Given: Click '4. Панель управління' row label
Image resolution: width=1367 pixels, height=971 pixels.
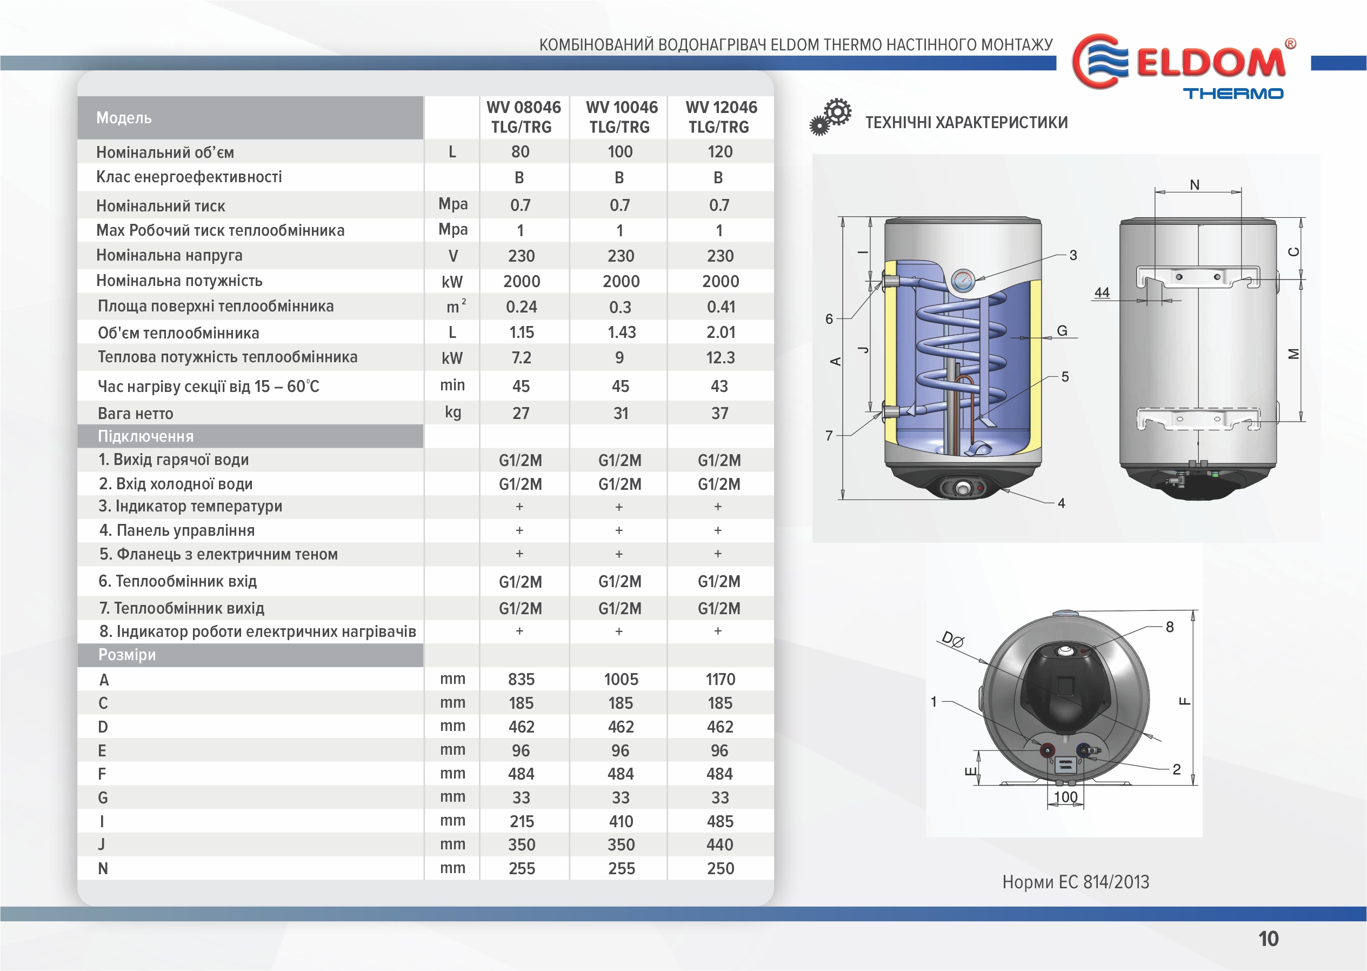Looking at the screenshot, I should coord(177,530).
